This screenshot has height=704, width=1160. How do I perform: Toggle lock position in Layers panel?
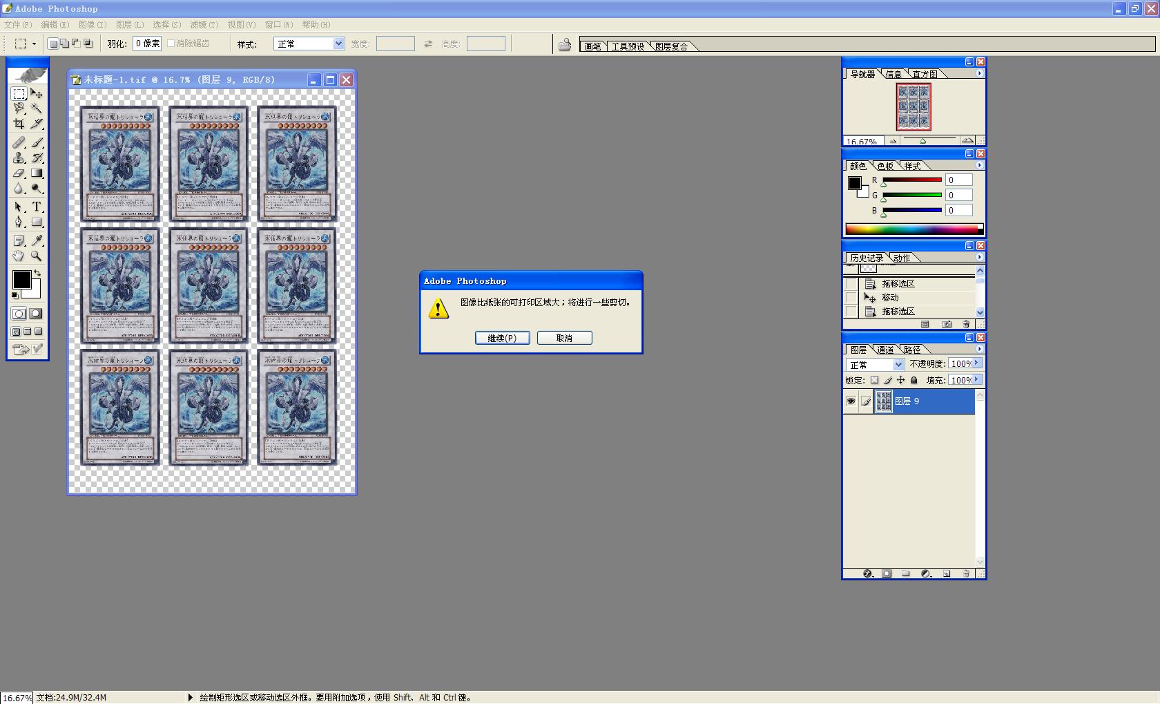[900, 380]
